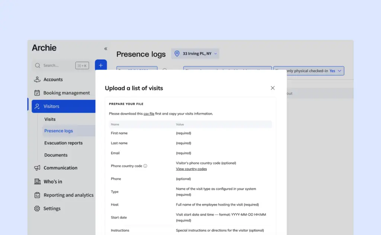Click the PREPARE YOUR FILE heading
Screen dimensions: 381x235
[x=126, y=104]
